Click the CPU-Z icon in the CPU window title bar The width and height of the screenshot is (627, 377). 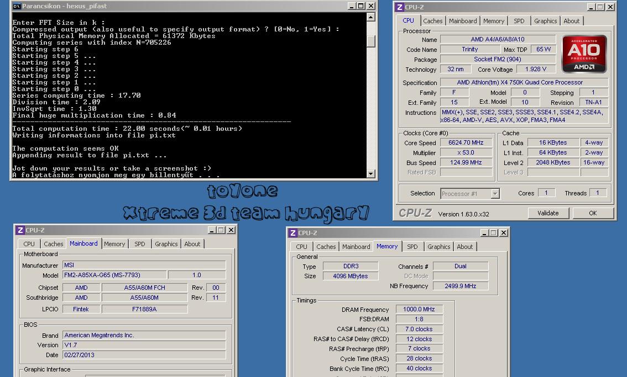[x=399, y=7]
